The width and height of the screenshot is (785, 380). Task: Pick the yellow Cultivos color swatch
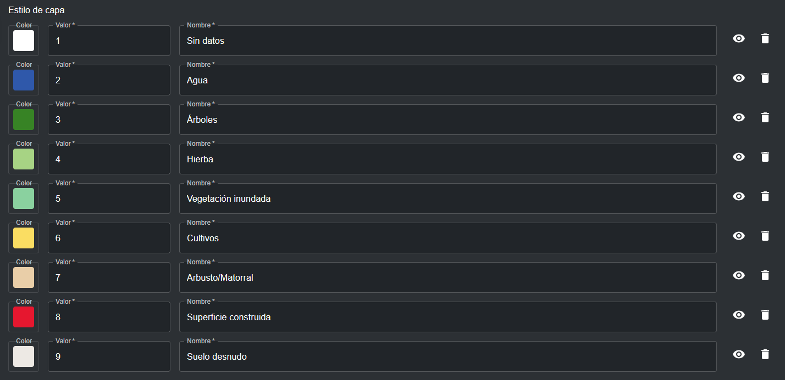pos(24,238)
